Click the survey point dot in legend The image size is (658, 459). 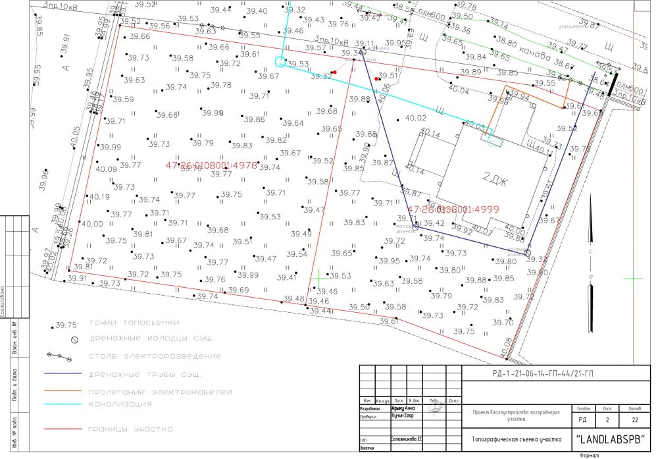coord(54,325)
